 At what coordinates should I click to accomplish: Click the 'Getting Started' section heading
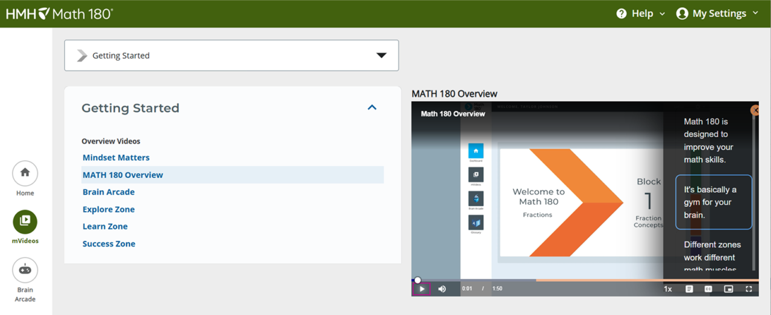[130, 108]
